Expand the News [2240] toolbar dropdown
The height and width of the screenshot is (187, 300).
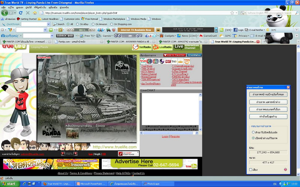pos(198,36)
